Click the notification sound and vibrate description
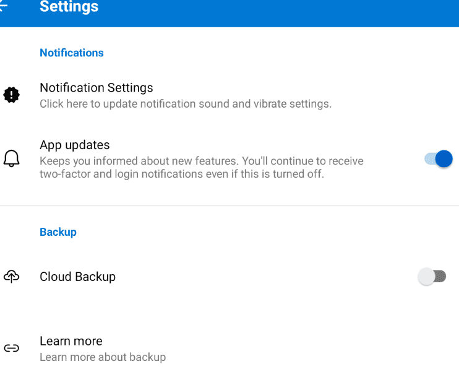Viewport: 459px width, 372px height. 186,104
